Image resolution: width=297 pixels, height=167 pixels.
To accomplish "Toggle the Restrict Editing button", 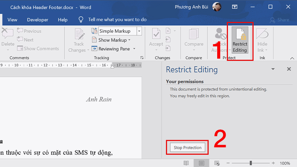I will tap(240, 40).
